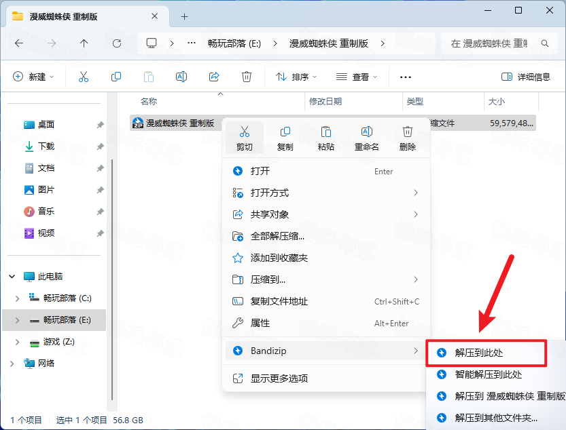Click the ZIP file icon of 漫威蜘蛛侠 重制版
Viewport: 566px width, 430px height.
tap(138, 123)
